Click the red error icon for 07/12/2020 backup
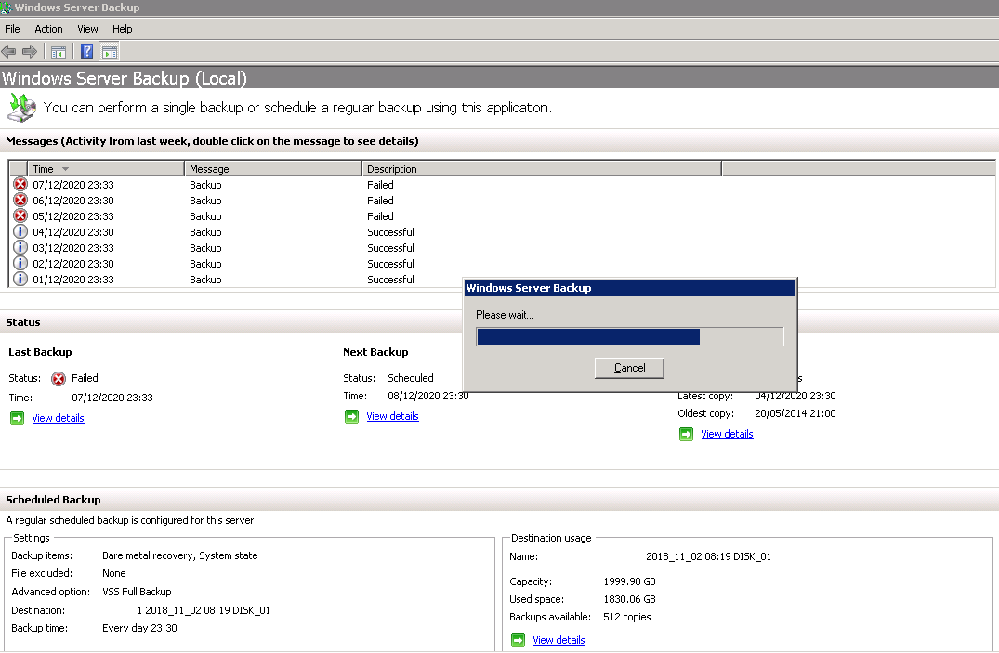 click(20, 185)
